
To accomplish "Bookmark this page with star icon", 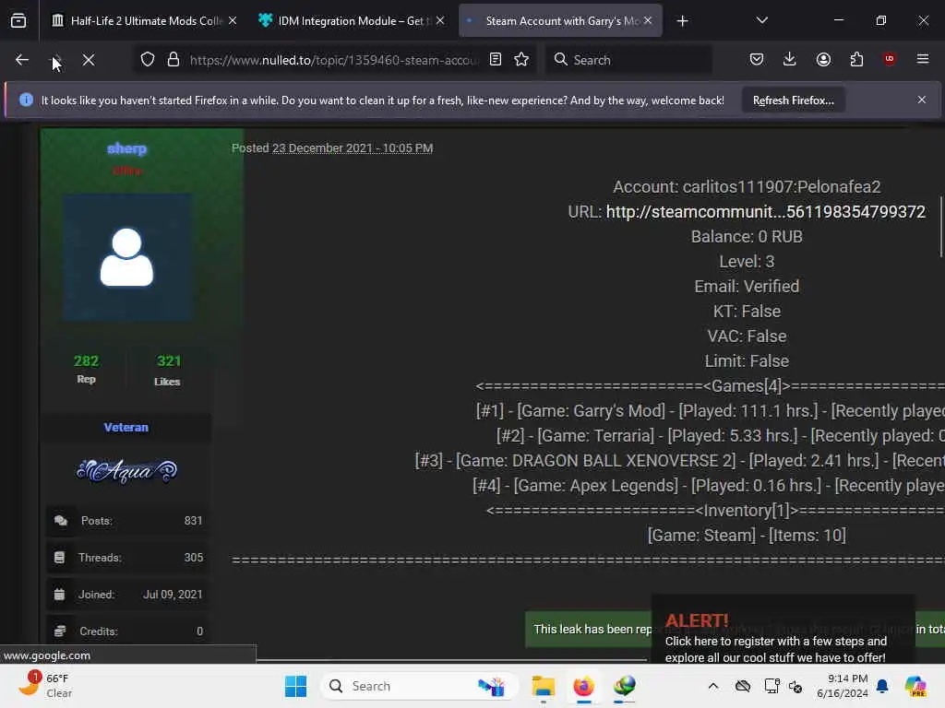I will (522, 60).
